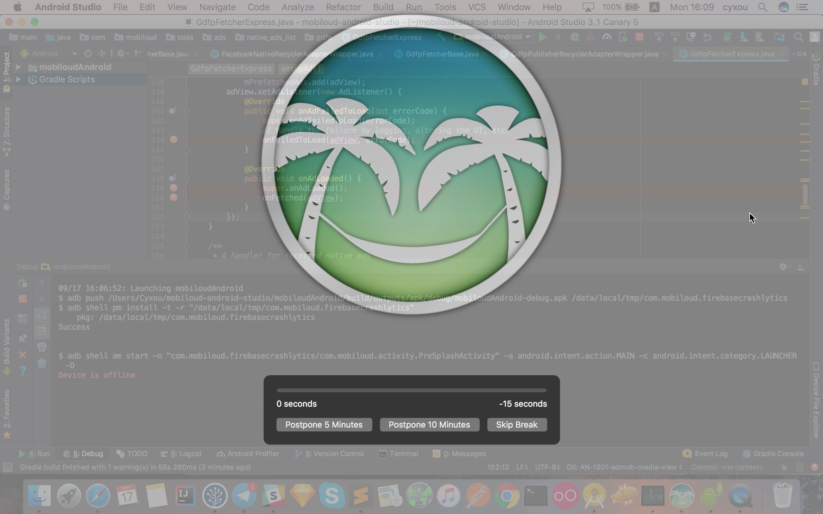
Task: Click the Rerun icon in Debug panel
Action: (x=23, y=283)
